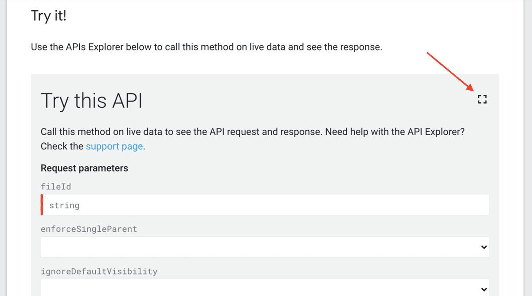Click the "Use the APIs Explorer below" sentence
This screenshot has height=296, width=532.
(x=206, y=47)
